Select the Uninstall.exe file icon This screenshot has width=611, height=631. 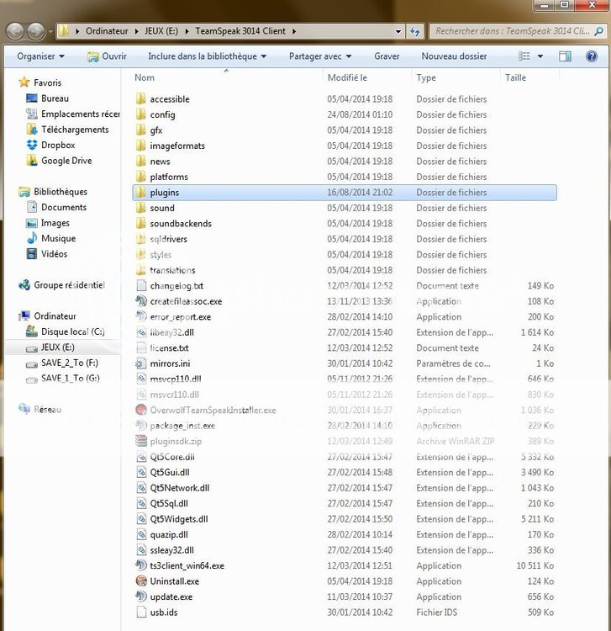[142, 581]
